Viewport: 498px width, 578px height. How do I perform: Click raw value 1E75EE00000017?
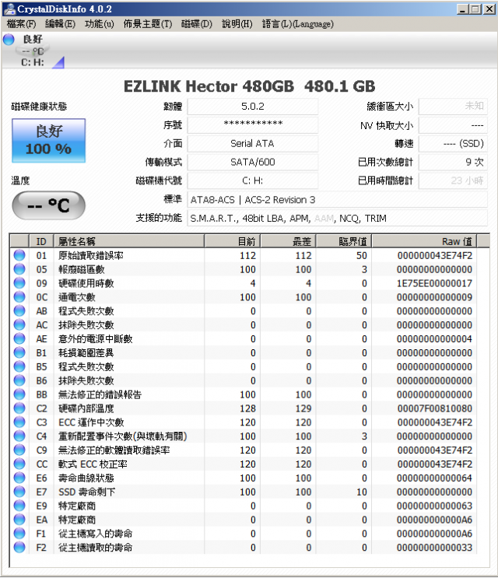(x=435, y=283)
